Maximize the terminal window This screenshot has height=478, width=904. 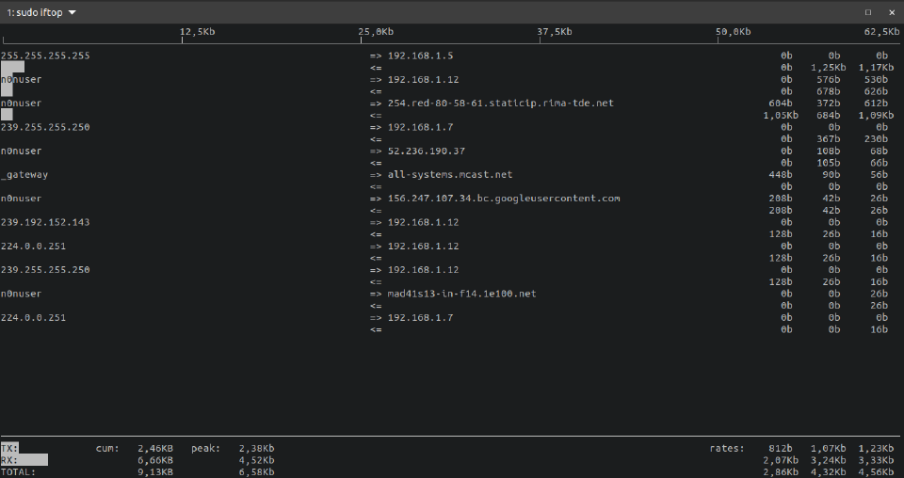(x=868, y=12)
